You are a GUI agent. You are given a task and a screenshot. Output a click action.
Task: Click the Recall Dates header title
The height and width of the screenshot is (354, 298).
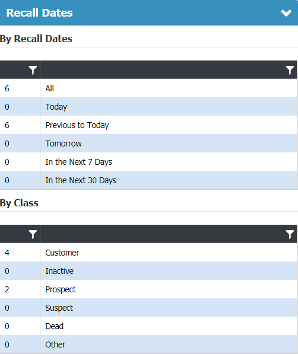pyautogui.click(x=39, y=13)
